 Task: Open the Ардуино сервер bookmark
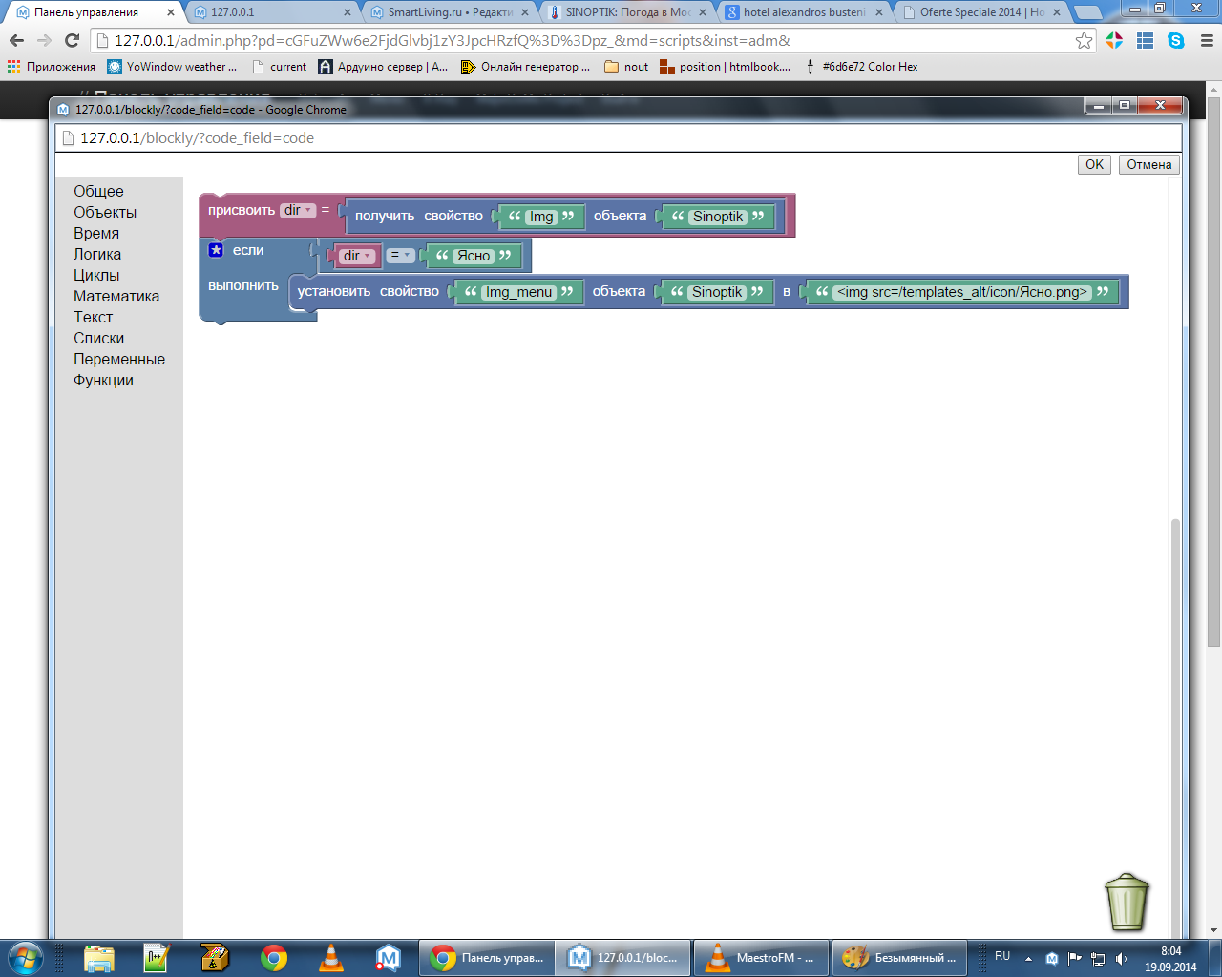click(383, 67)
